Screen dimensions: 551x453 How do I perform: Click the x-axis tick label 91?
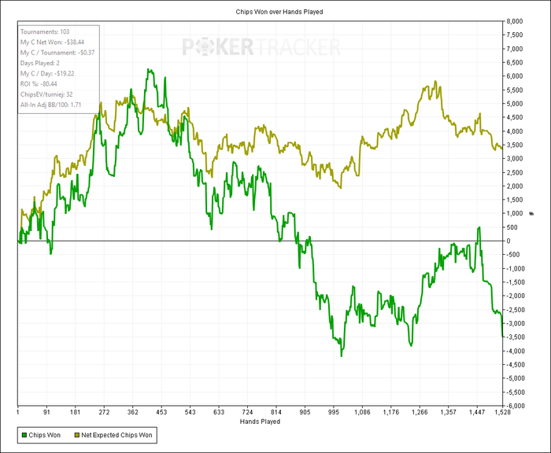46,412
